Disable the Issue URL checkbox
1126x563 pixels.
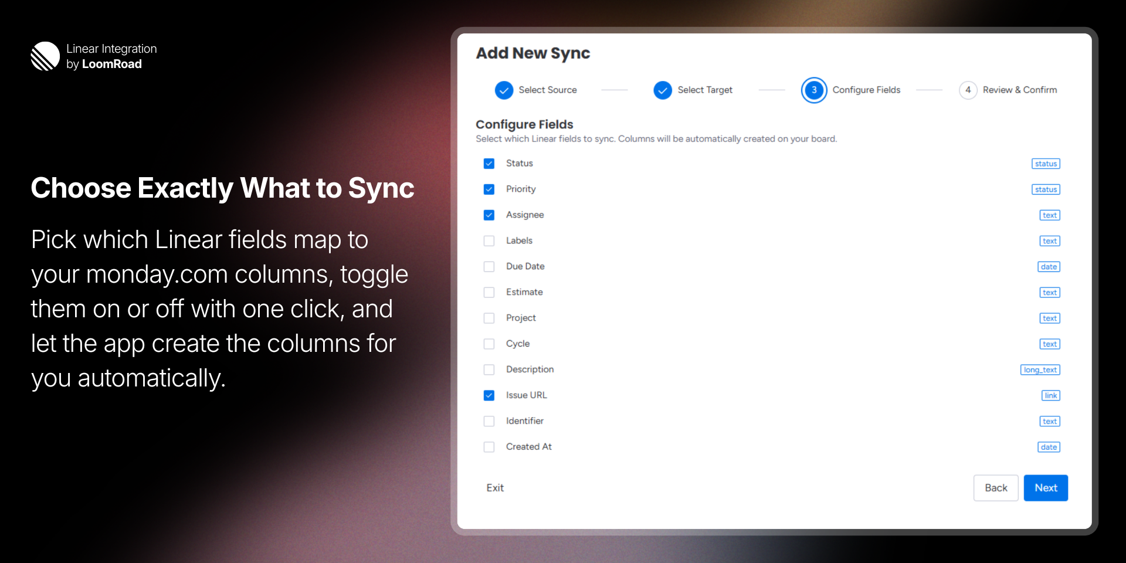pos(489,396)
